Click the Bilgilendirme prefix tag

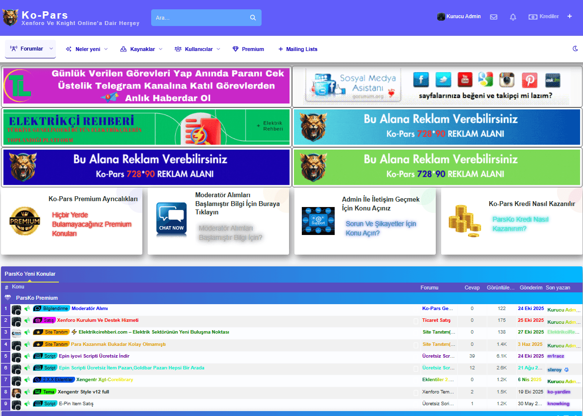[x=52, y=309]
